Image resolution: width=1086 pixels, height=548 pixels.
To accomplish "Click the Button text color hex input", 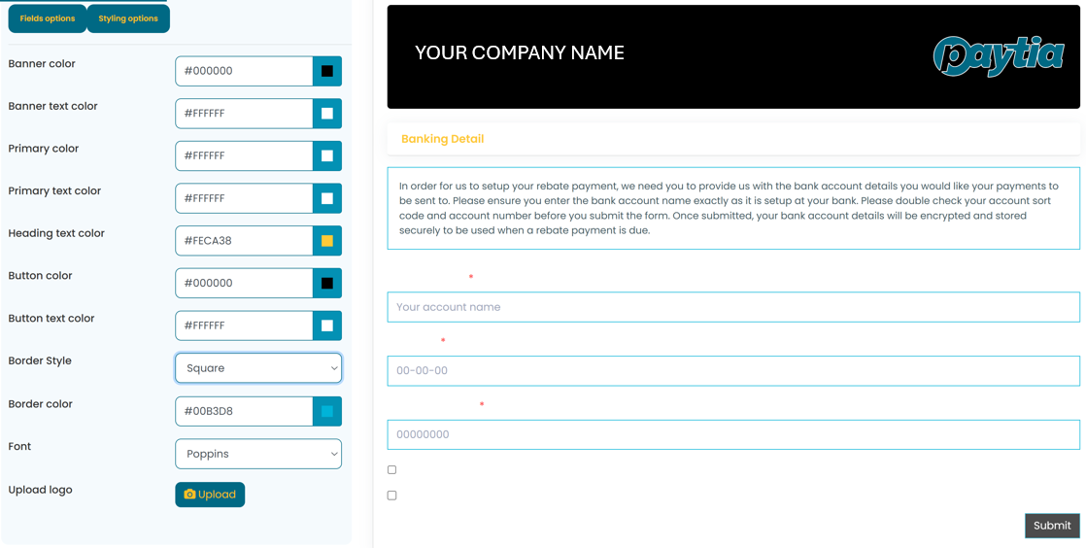I will (x=245, y=325).
